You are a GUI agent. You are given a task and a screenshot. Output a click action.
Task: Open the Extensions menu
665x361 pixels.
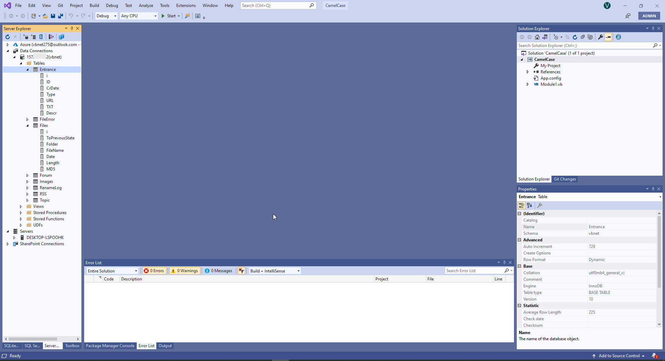(186, 6)
